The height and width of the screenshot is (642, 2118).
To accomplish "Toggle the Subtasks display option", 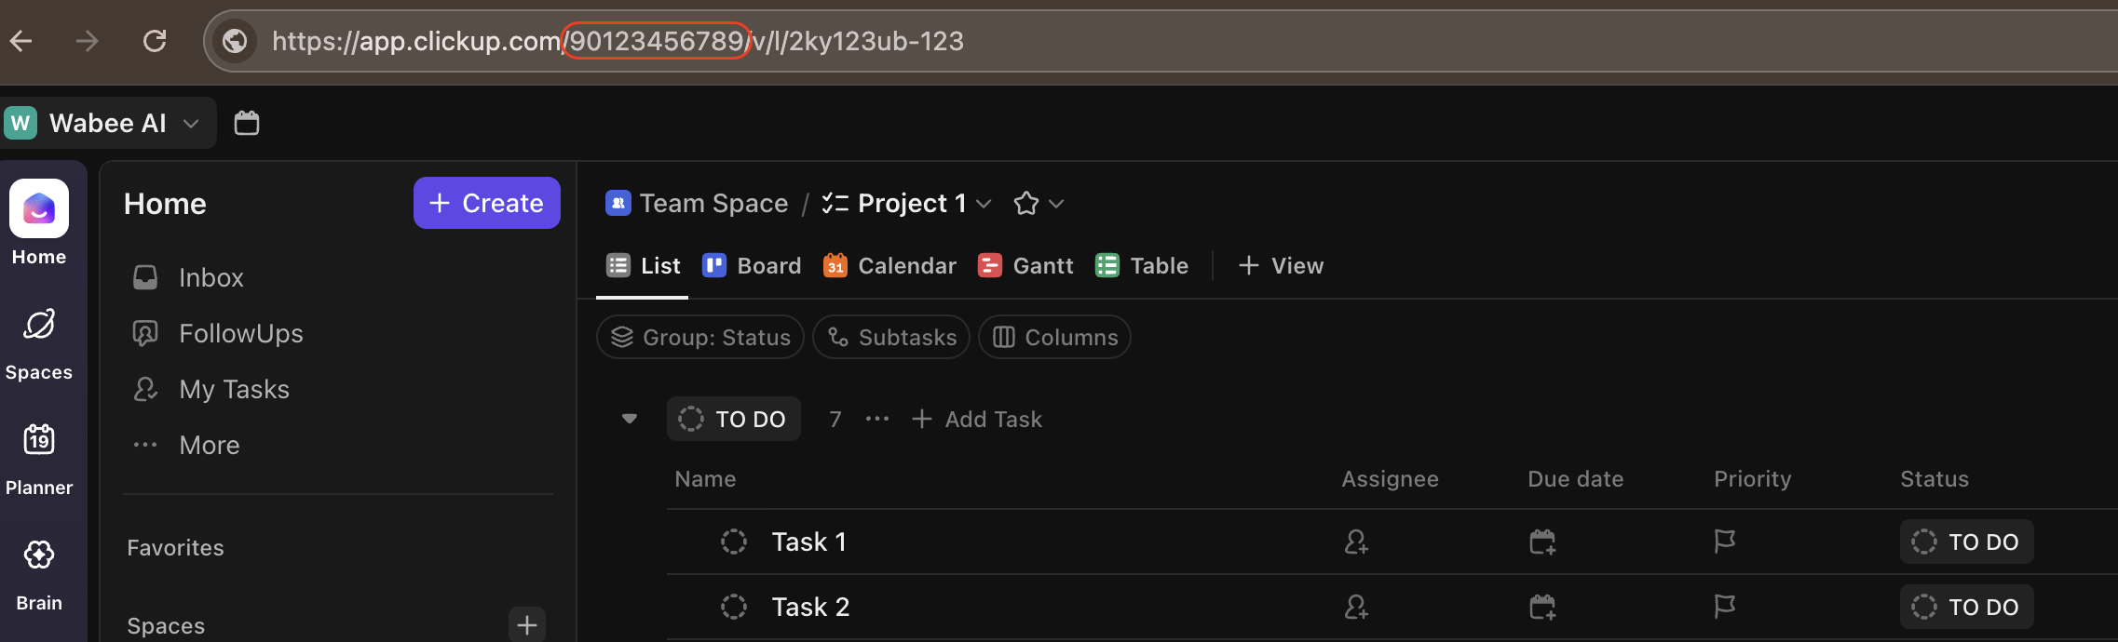I will [x=891, y=337].
